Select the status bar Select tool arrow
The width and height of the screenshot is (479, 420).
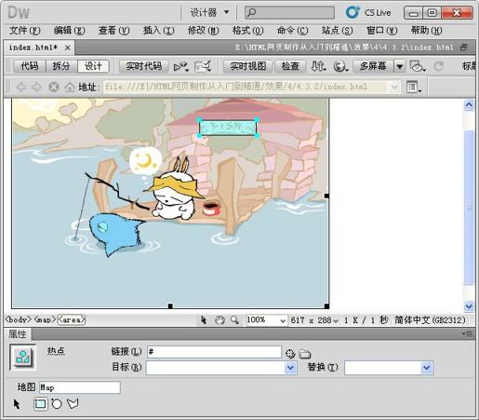[x=204, y=319]
